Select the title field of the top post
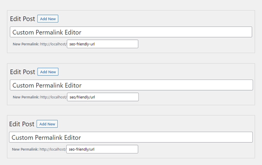This screenshot has width=262, height=165. tap(131, 32)
